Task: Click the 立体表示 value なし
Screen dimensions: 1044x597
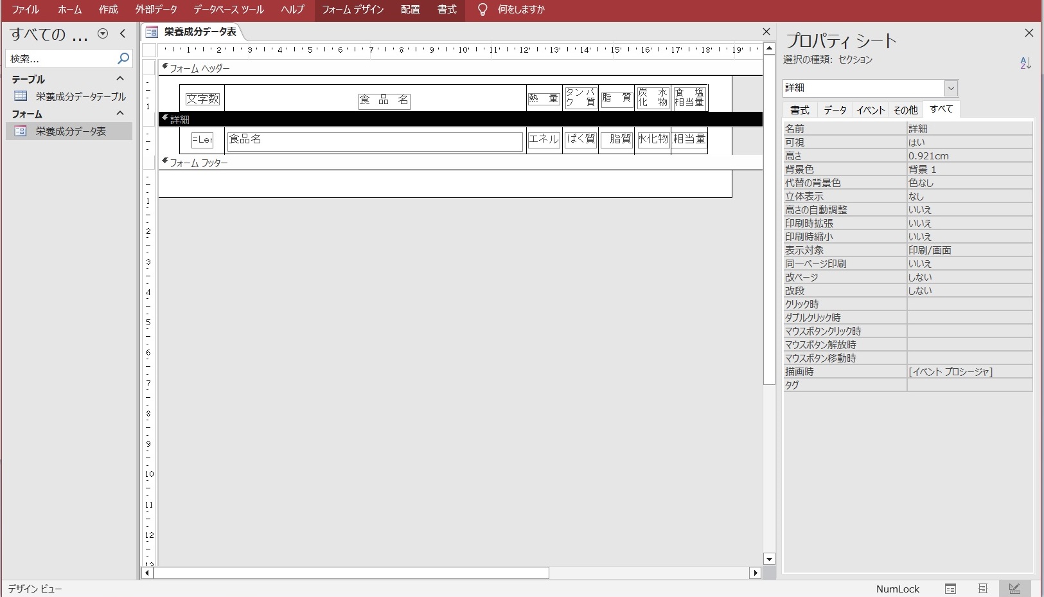Action: point(969,196)
